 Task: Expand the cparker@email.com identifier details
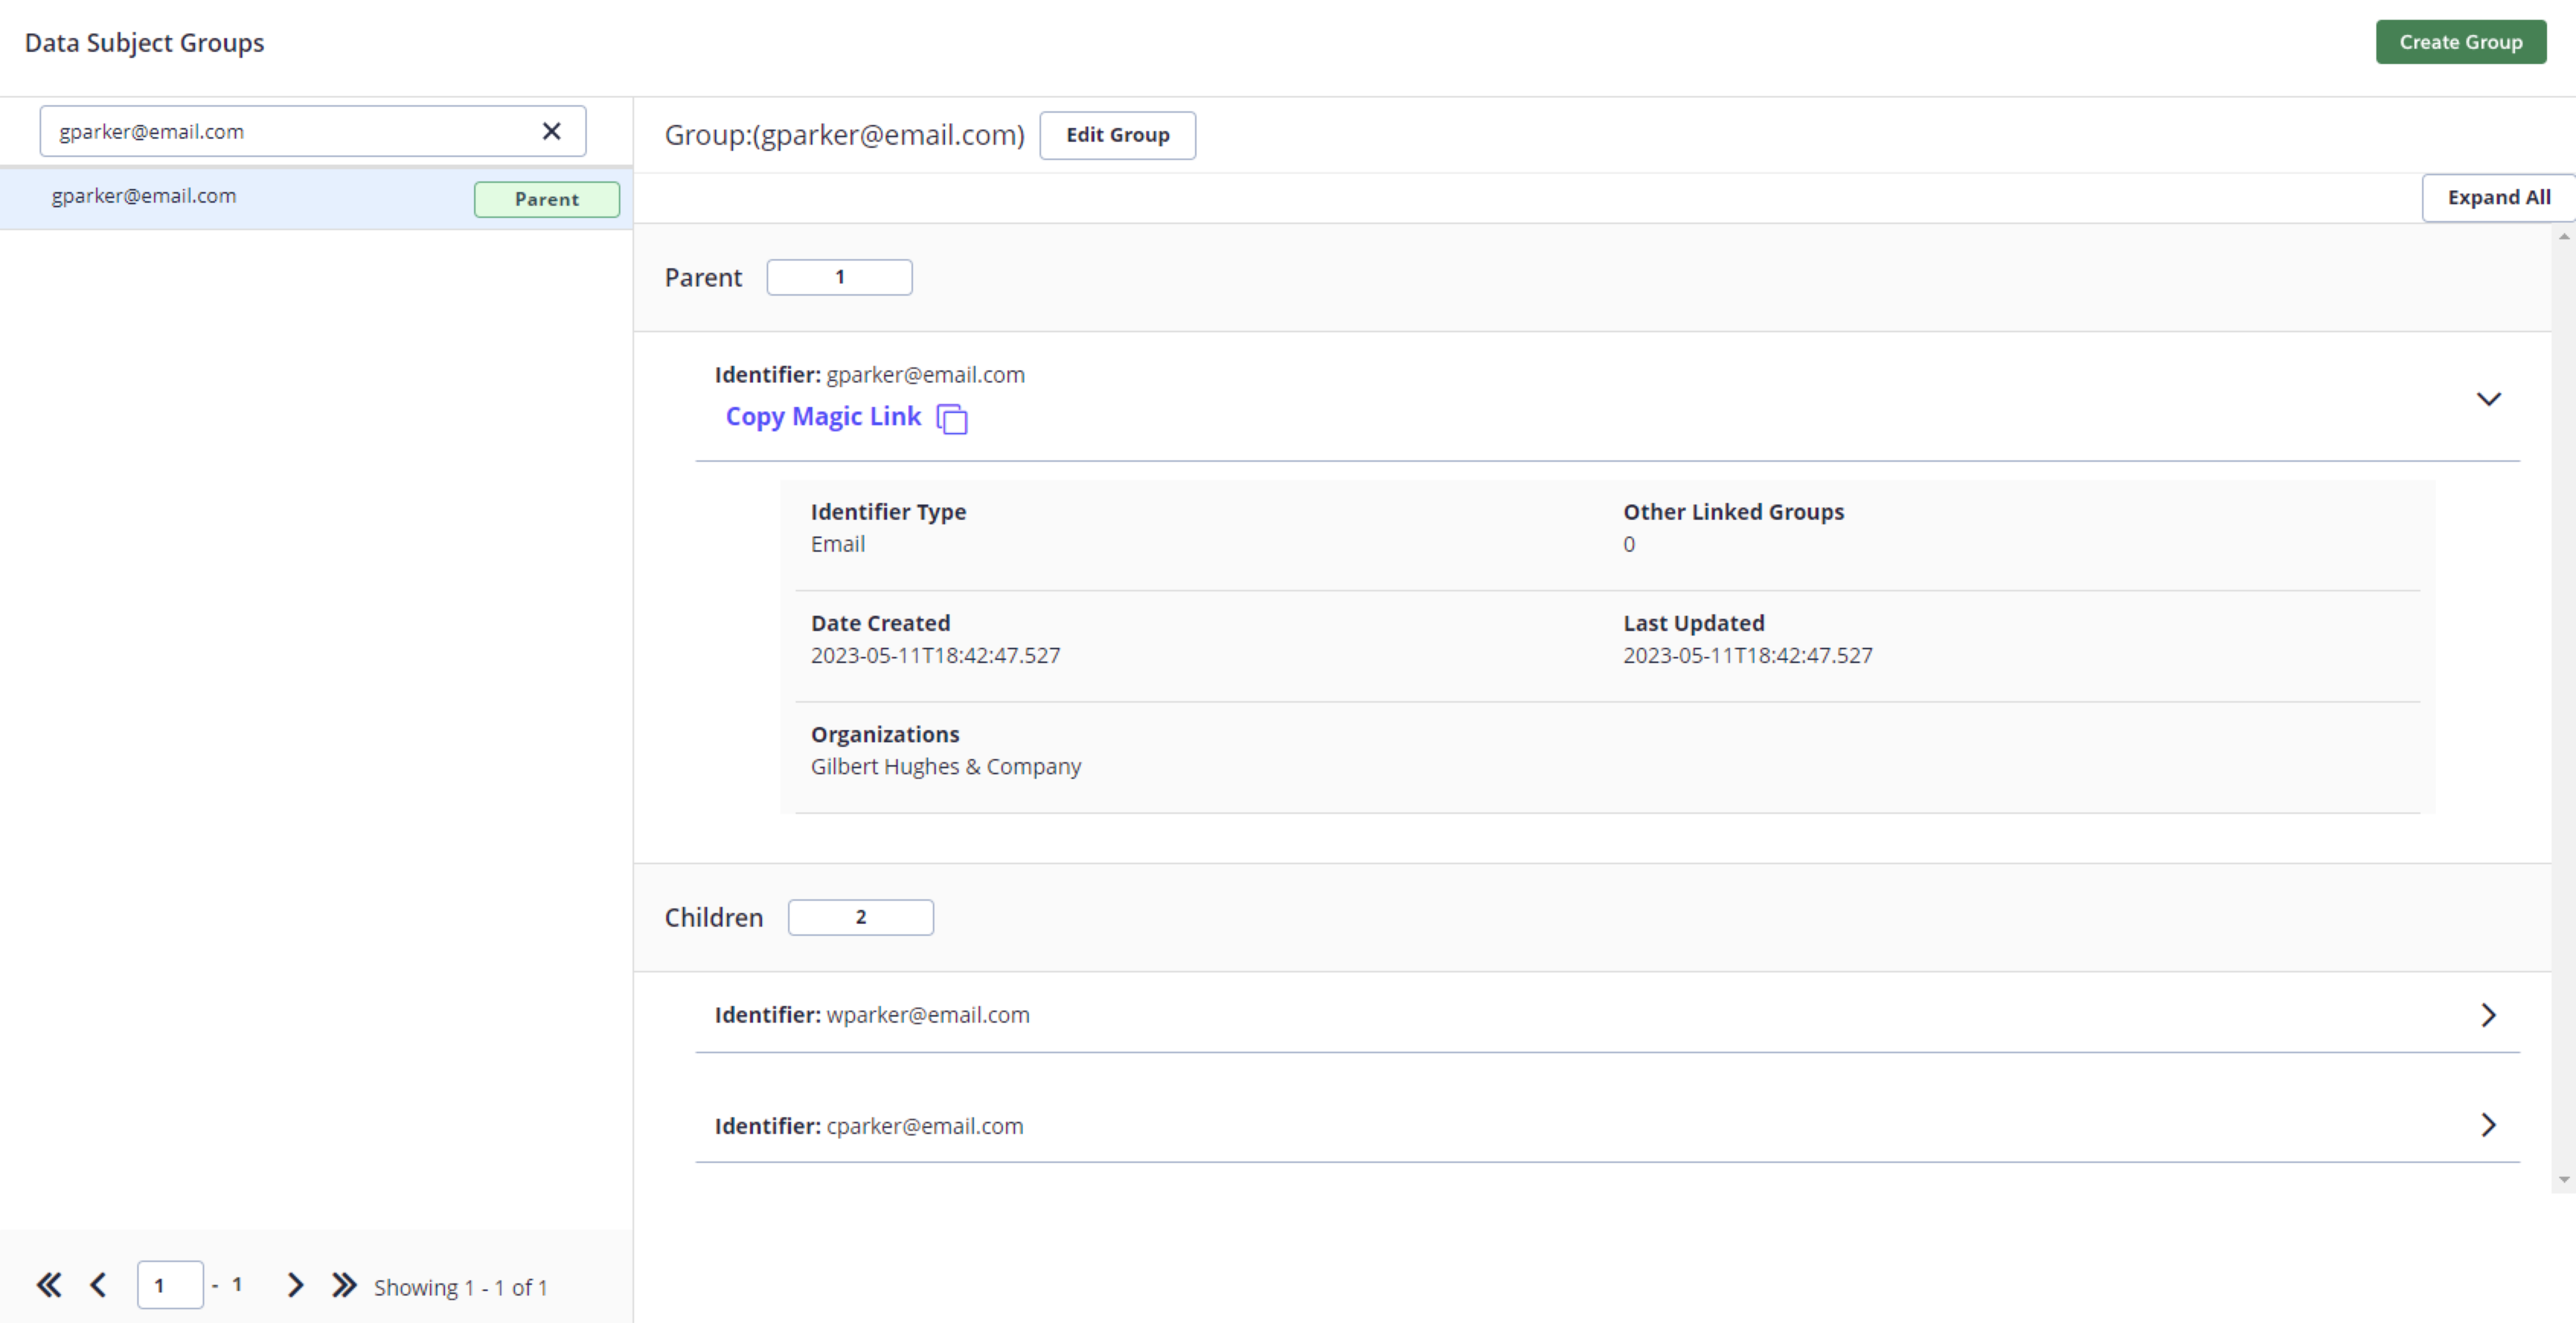coord(2489,1125)
